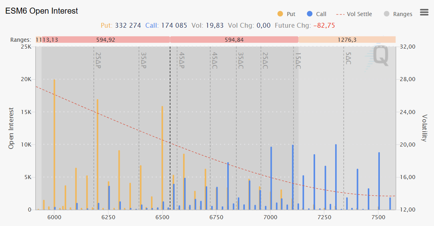Select the 594,84 red range bar
This screenshot has height=226, width=434.
(x=234, y=40)
